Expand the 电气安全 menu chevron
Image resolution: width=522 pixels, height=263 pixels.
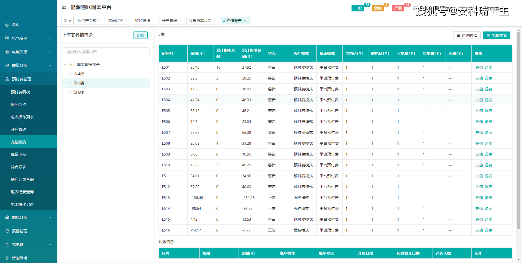click(50, 38)
